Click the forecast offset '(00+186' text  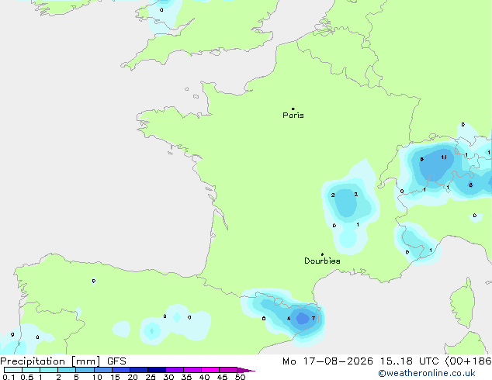[468, 361]
